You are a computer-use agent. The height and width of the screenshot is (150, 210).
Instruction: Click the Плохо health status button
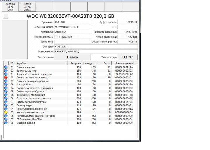click(73, 57)
